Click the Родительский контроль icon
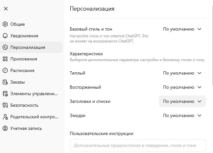The width and height of the screenshot is (213, 153). (5, 117)
